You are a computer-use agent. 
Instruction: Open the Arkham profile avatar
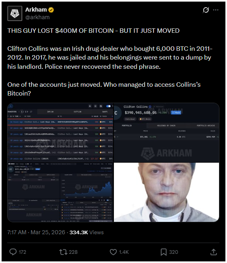[x=15, y=14]
